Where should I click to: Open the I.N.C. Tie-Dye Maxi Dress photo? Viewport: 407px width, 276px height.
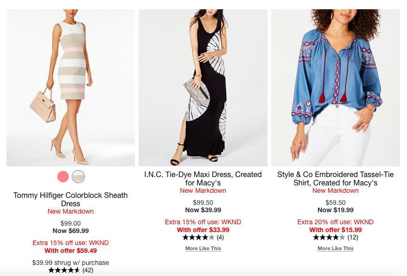[x=203, y=88]
